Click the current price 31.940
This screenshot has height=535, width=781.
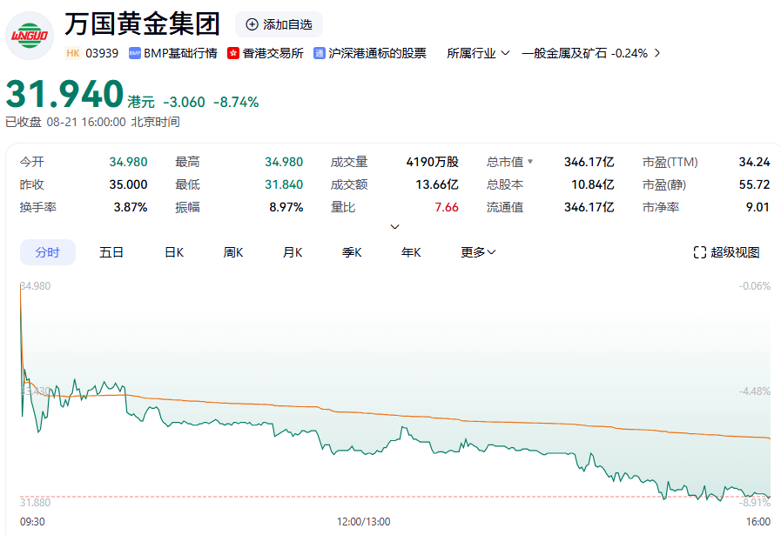coord(64,94)
